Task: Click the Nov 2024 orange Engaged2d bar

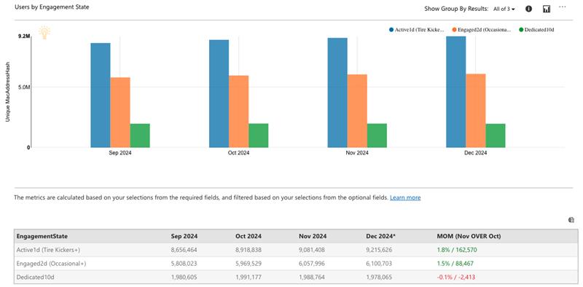Action: point(357,111)
